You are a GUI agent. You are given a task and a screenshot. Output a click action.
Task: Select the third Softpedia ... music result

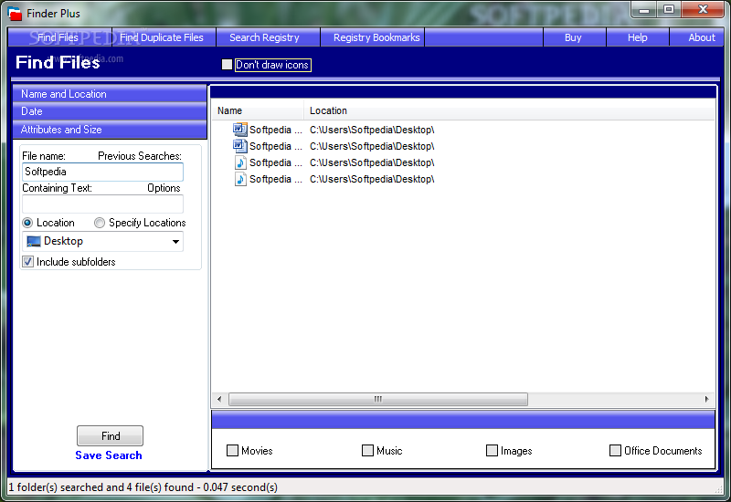pyautogui.click(x=276, y=162)
